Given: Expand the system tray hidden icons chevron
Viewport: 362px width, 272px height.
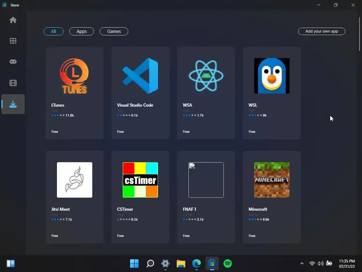Looking at the screenshot, I should (x=302, y=263).
